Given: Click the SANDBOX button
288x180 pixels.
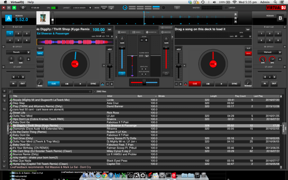Looking at the screenshot, I should 166,28.
